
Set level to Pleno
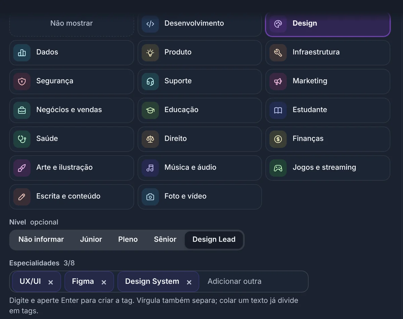coord(128,240)
